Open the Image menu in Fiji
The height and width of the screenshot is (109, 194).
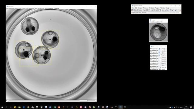point(140,8)
